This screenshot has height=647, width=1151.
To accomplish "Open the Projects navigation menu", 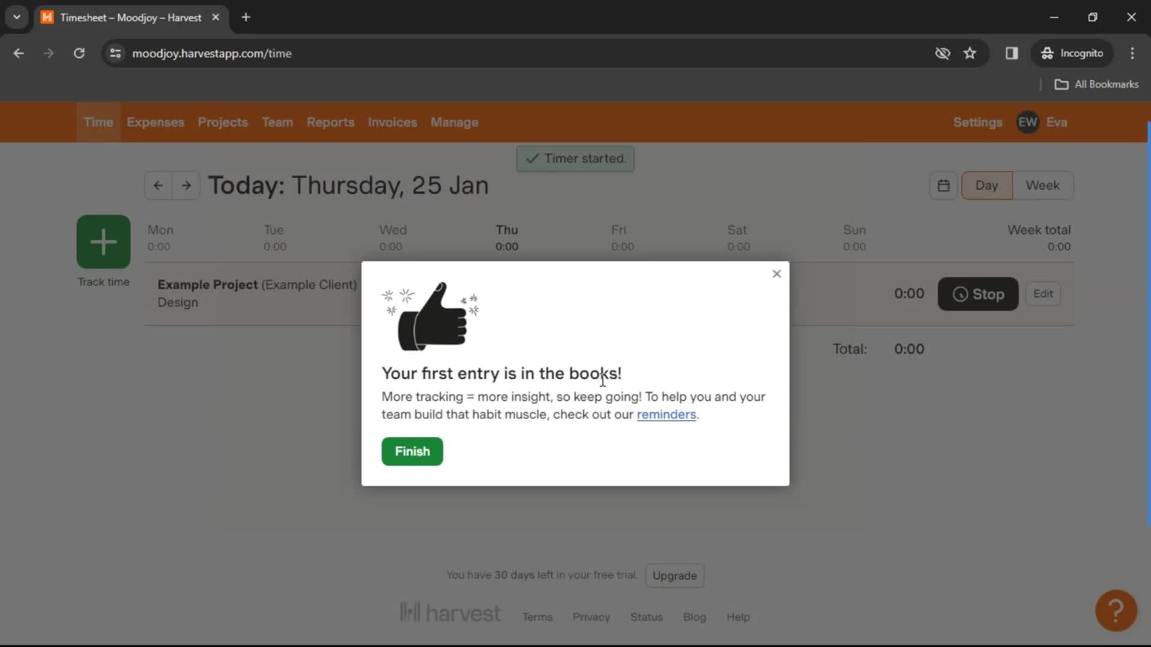I will pos(223,122).
